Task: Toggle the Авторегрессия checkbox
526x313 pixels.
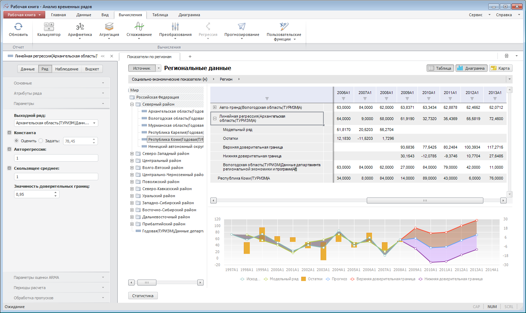Action: (x=10, y=149)
